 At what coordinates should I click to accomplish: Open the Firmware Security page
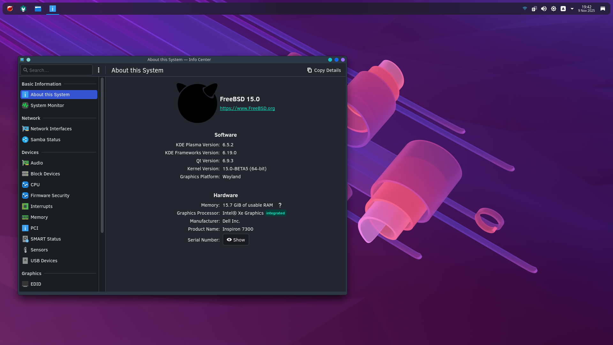(x=50, y=195)
